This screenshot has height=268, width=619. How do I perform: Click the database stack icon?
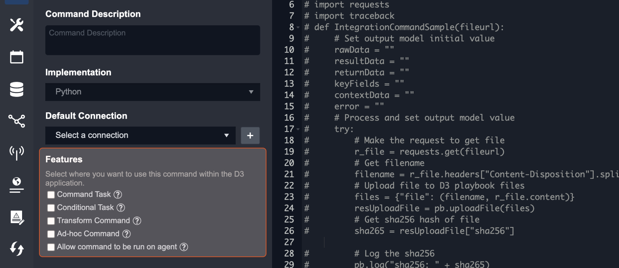click(x=17, y=89)
